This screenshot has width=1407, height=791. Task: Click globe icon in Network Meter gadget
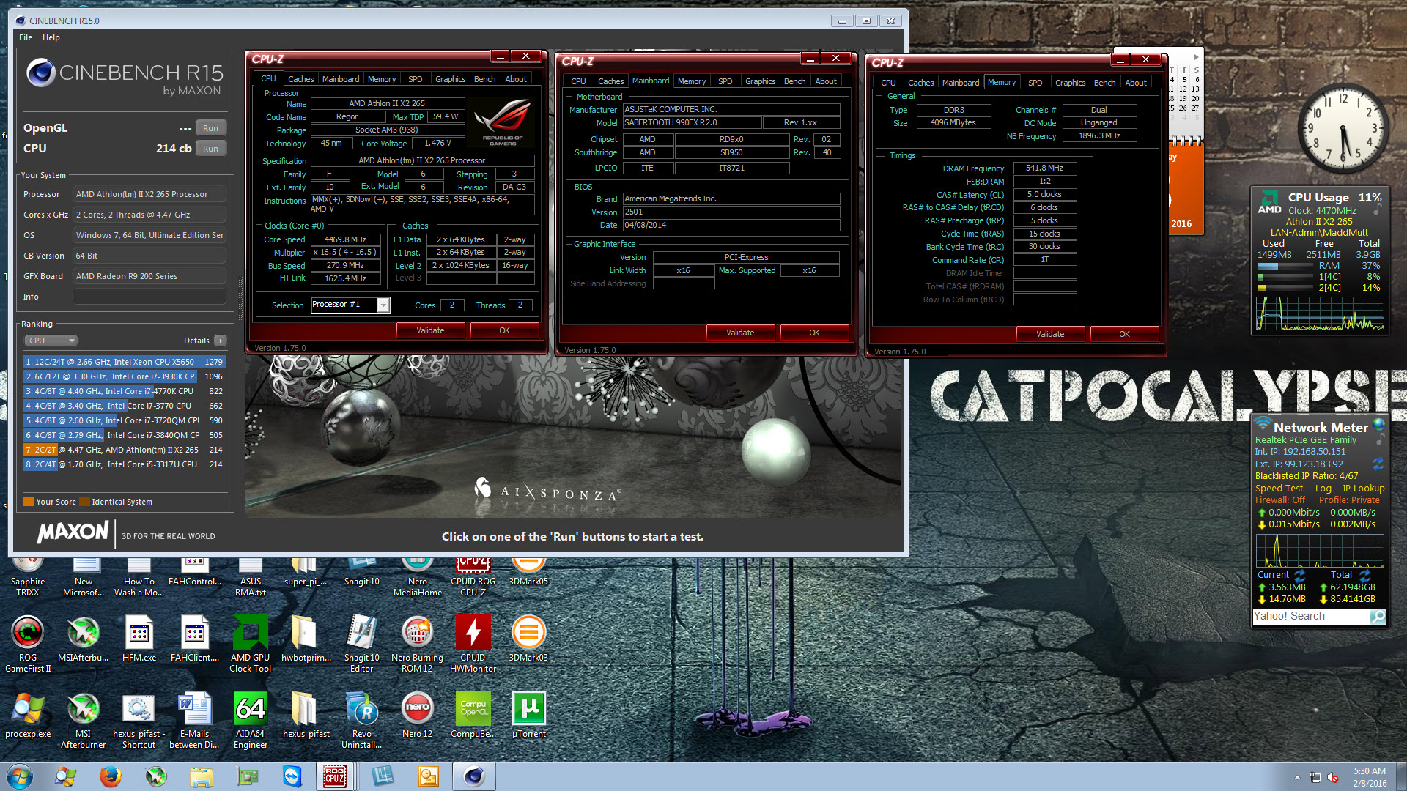click(1378, 424)
